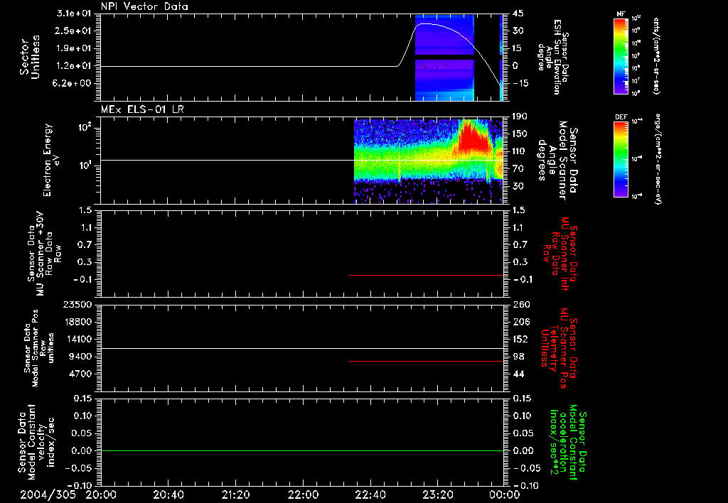Click the 260 telemetry tick value

pos(521,304)
